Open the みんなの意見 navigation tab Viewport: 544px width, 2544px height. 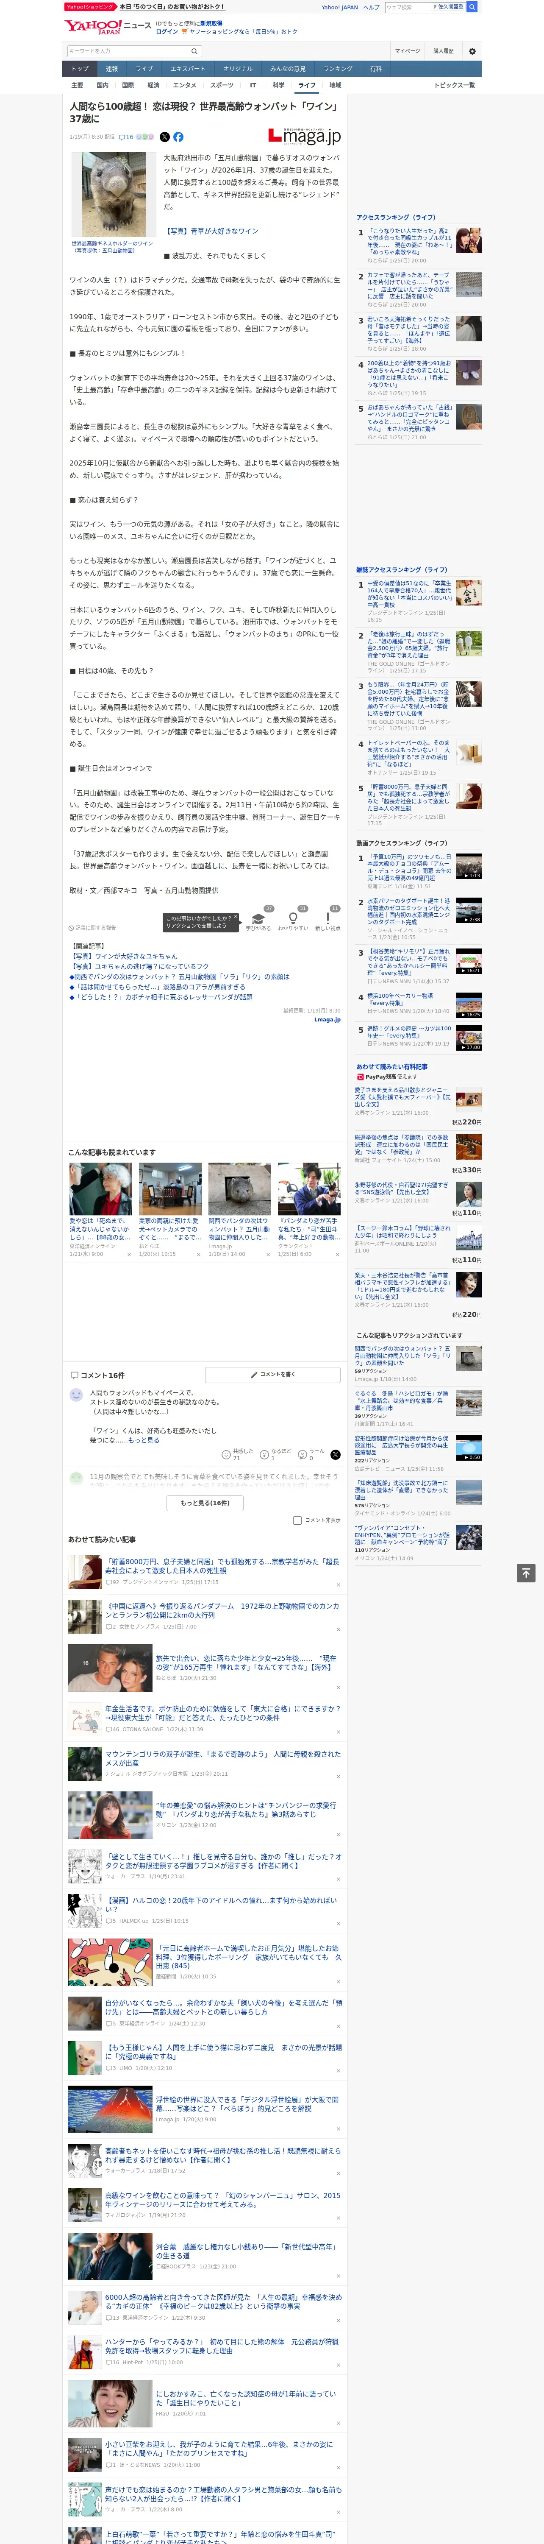[x=287, y=69]
